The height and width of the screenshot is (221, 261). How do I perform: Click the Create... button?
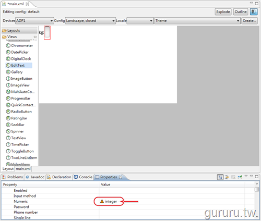click(250, 21)
